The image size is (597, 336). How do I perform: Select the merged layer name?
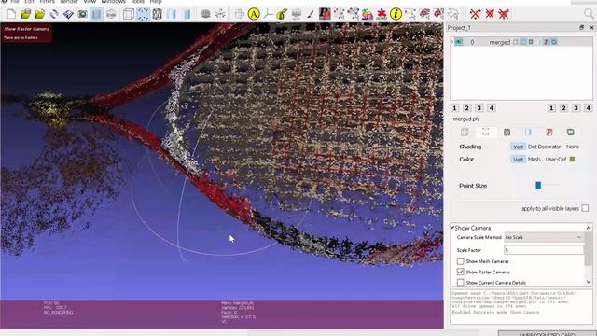point(500,42)
